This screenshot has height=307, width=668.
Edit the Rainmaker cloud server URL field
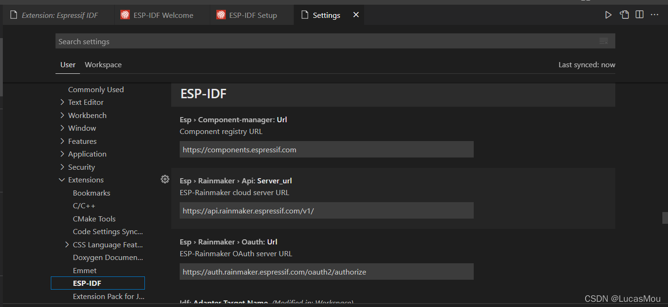(326, 211)
